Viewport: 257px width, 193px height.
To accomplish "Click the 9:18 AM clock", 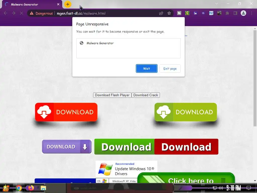I will [x=234, y=188].
